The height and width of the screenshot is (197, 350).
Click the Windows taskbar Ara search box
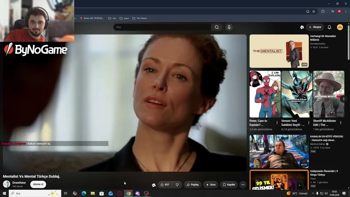click(35, 193)
